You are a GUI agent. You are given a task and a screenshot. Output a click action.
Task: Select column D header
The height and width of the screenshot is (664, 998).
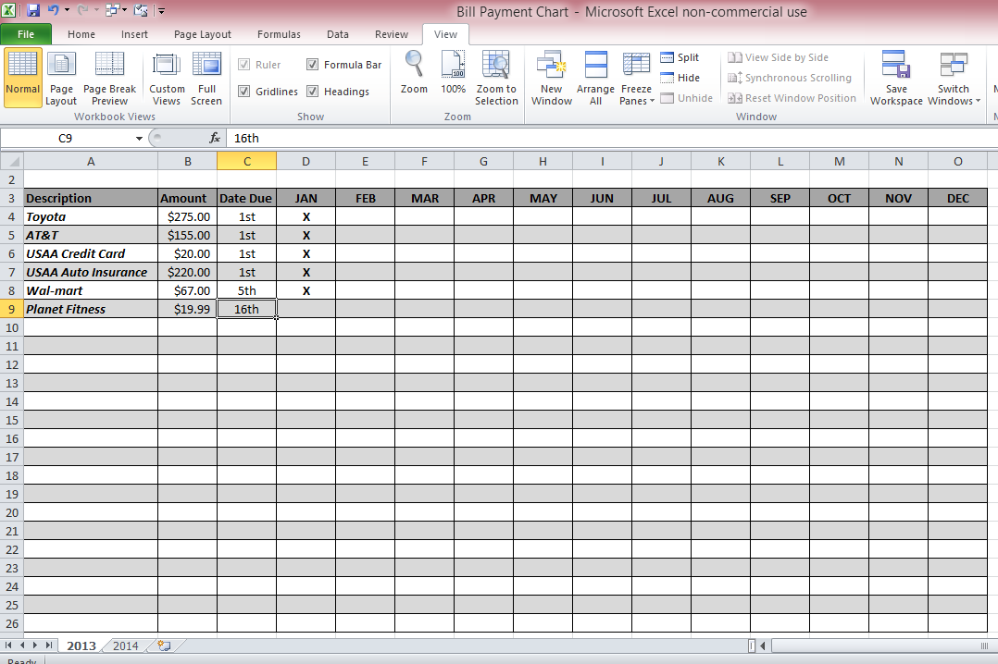(306, 162)
